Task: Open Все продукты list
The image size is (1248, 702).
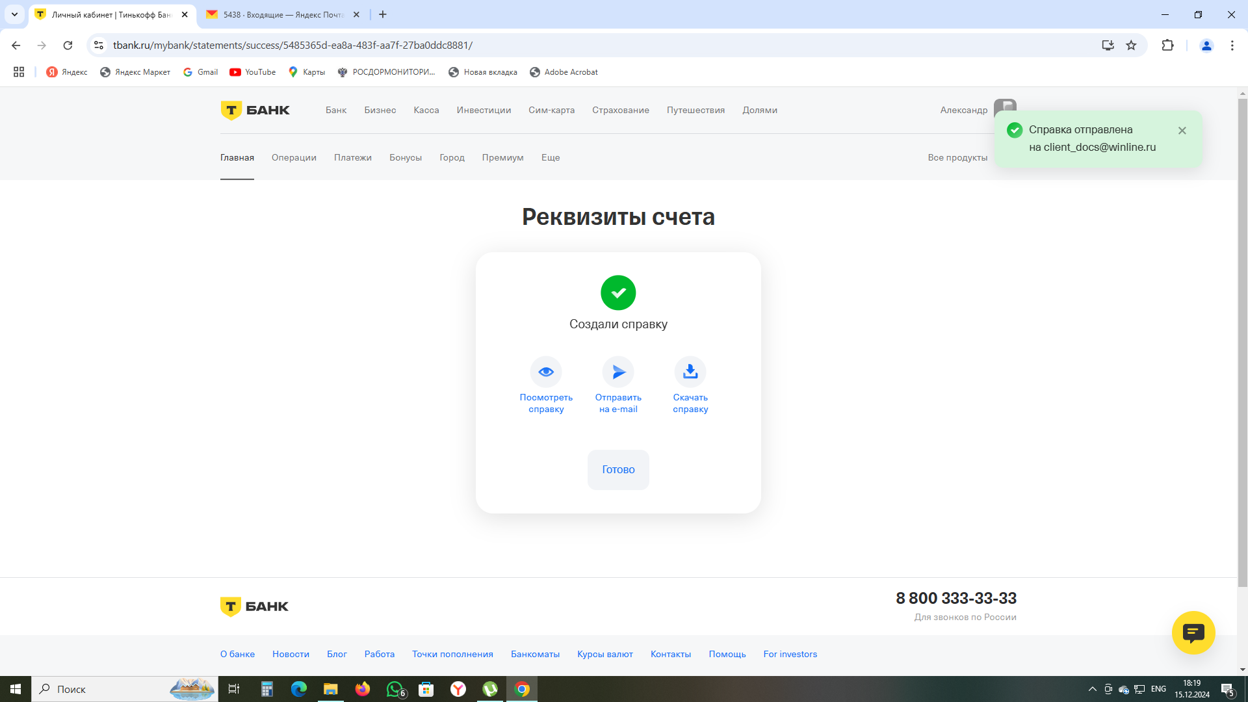Action: (x=957, y=158)
